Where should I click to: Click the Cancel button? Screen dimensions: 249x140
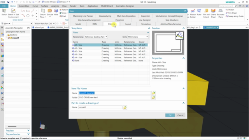click(x=180, y=115)
